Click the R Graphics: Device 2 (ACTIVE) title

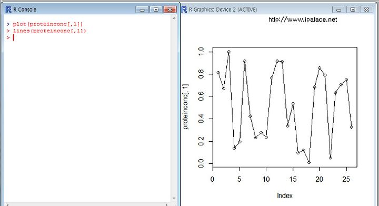(223, 9)
